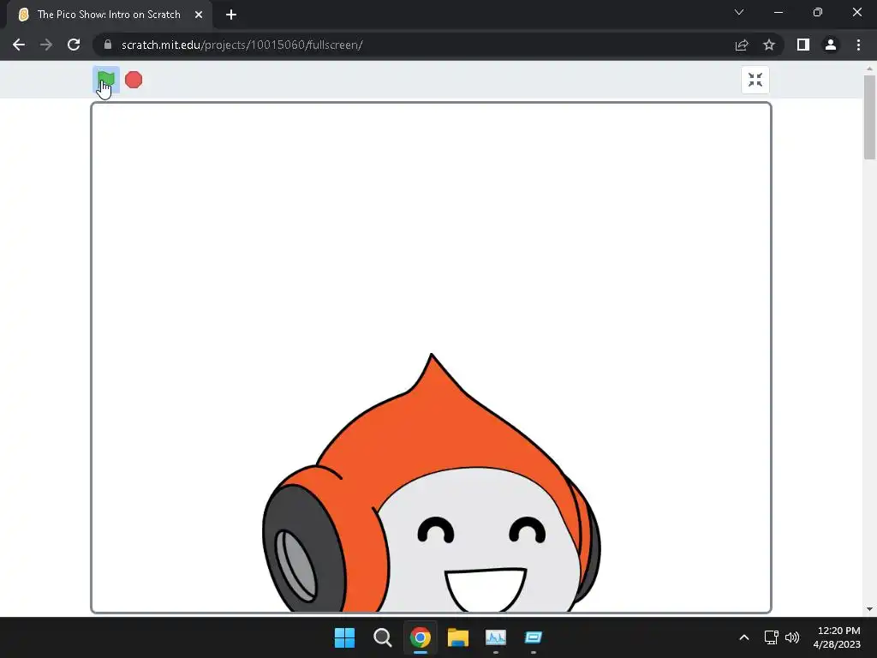
Task: Click the page vertical scrollbar thumb
Action: [869, 117]
